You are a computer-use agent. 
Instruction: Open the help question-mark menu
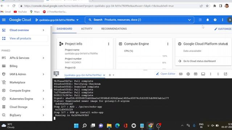pos(215,20)
